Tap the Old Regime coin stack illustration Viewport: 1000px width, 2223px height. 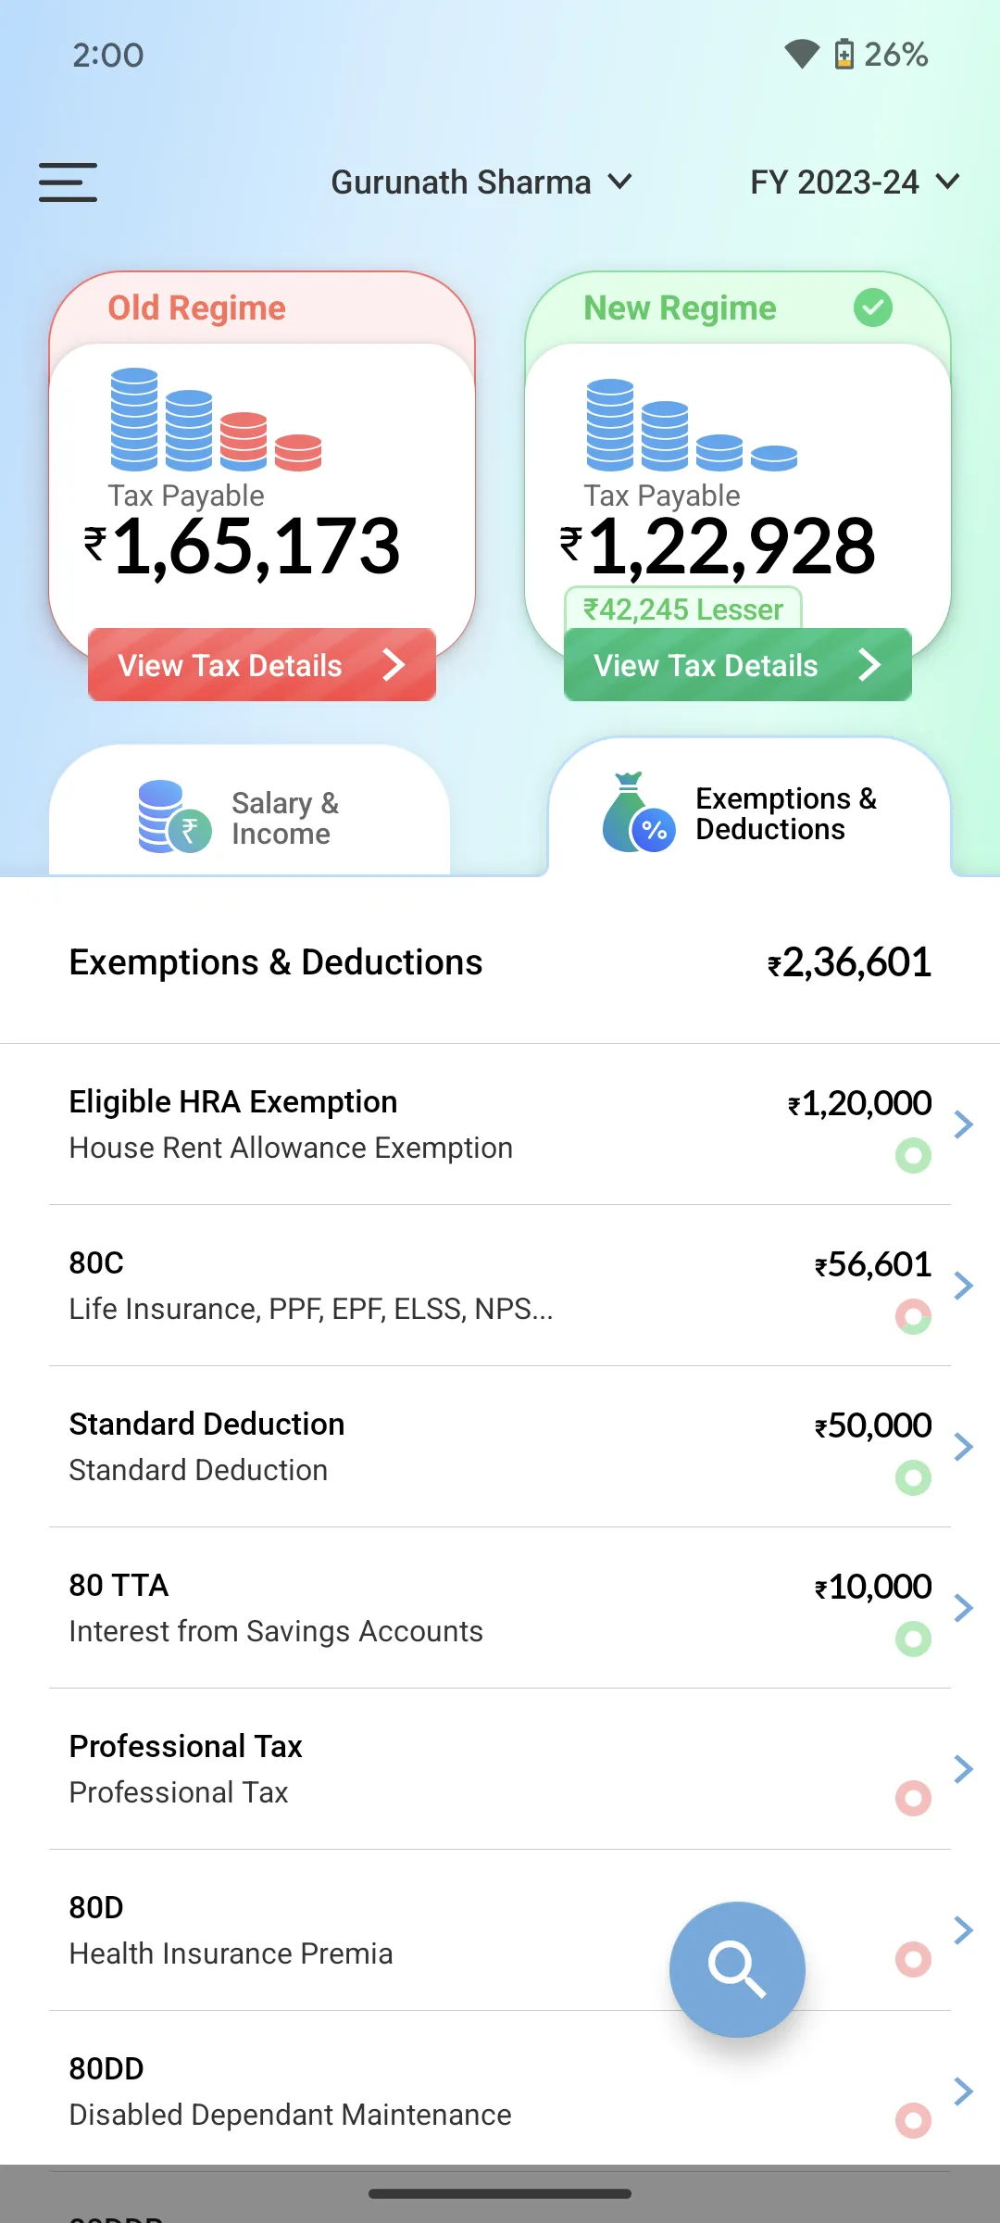click(216, 420)
